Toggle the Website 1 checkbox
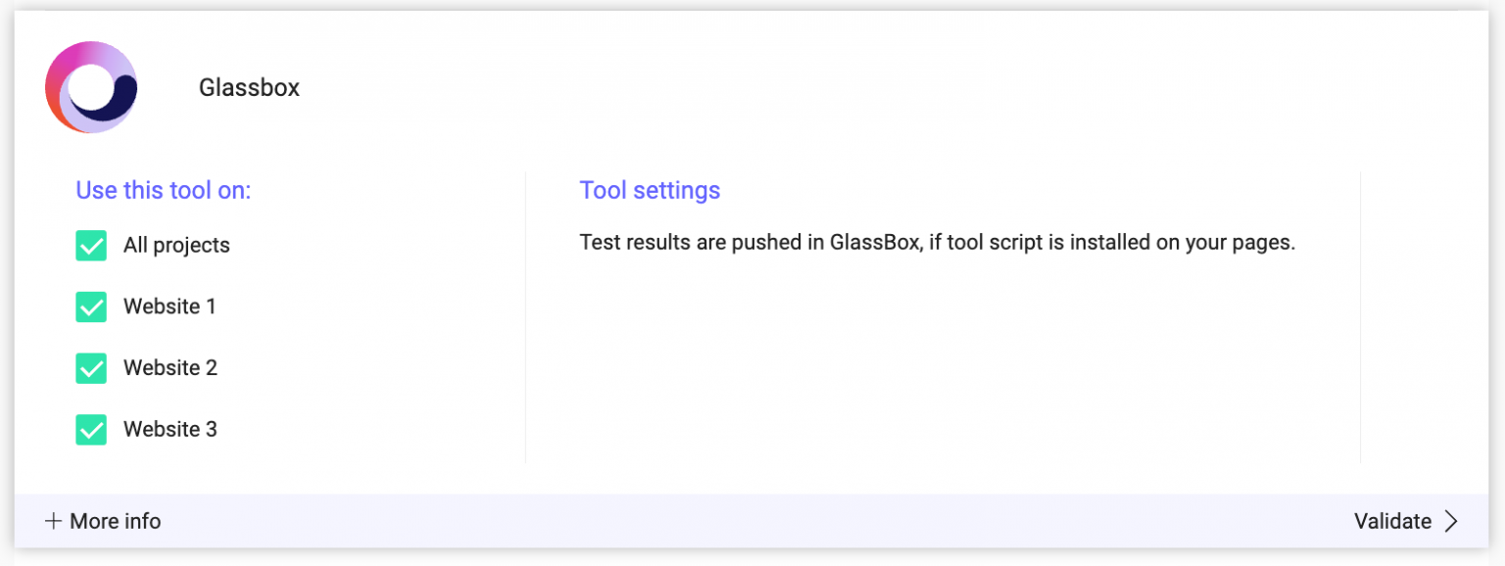1505x566 pixels. tap(91, 307)
